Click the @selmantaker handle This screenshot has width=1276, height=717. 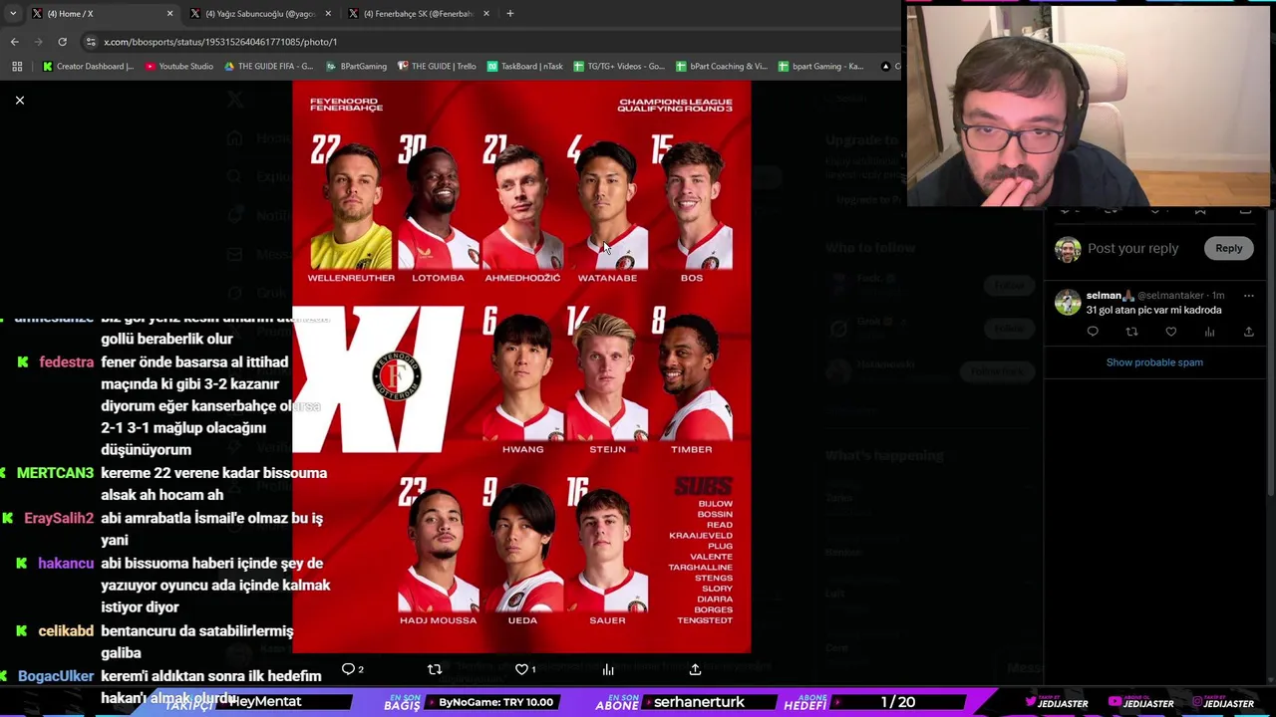(x=1170, y=296)
